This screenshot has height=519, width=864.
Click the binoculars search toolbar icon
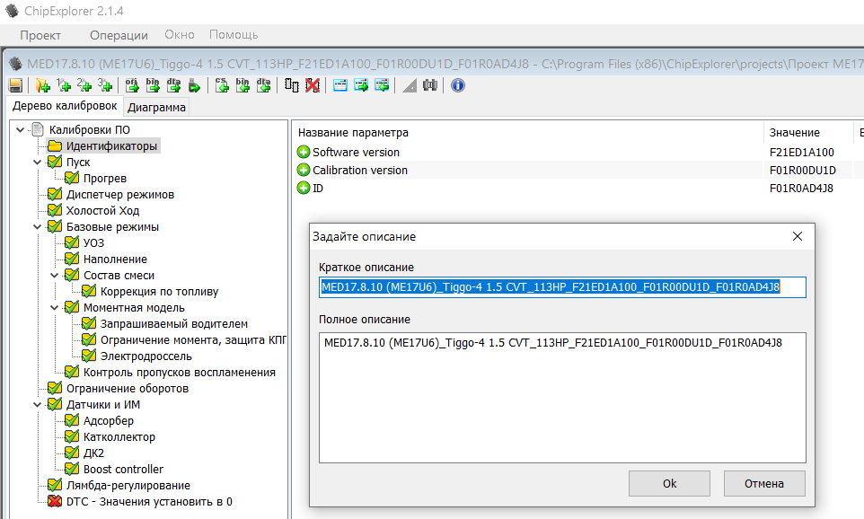coord(430,85)
